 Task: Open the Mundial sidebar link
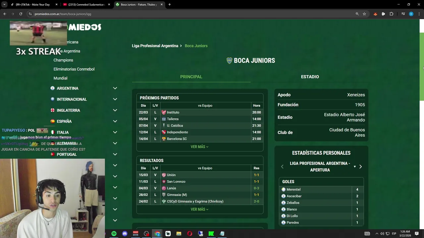[x=60, y=78]
